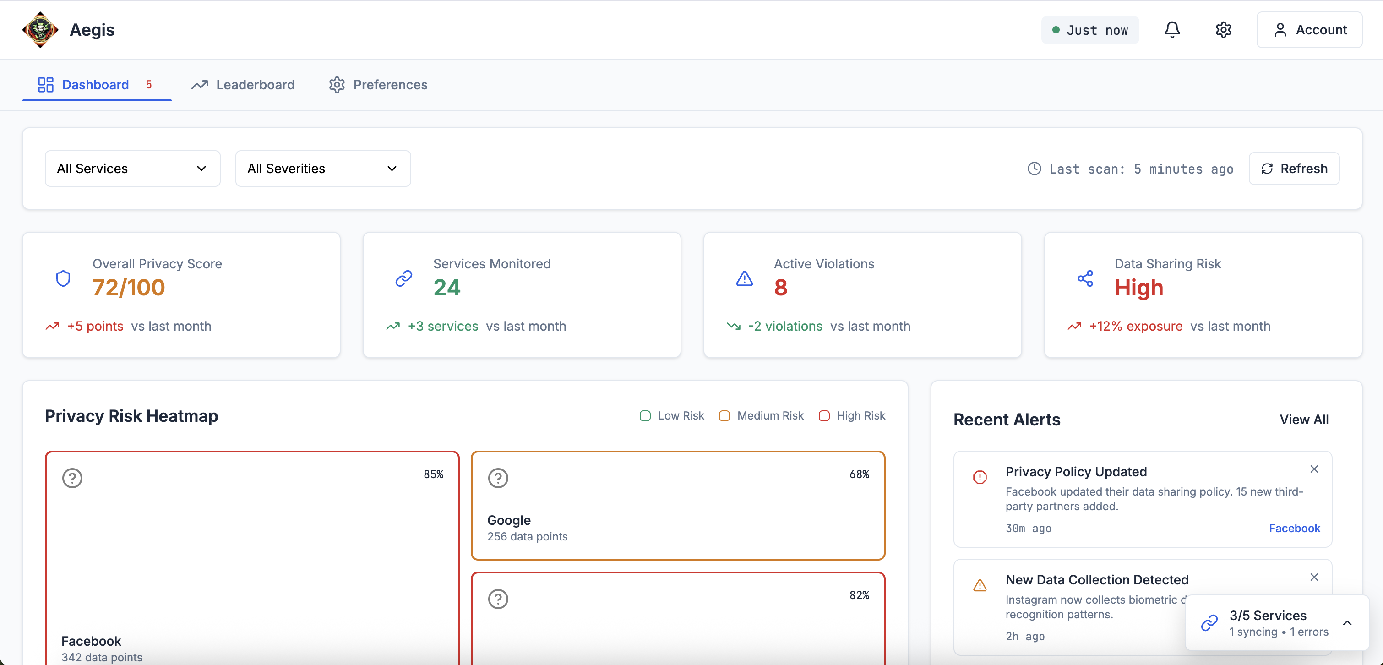Click the link icon on Services Monitored card
The width and height of the screenshot is (1383, 665).
(x=404, y=278)
